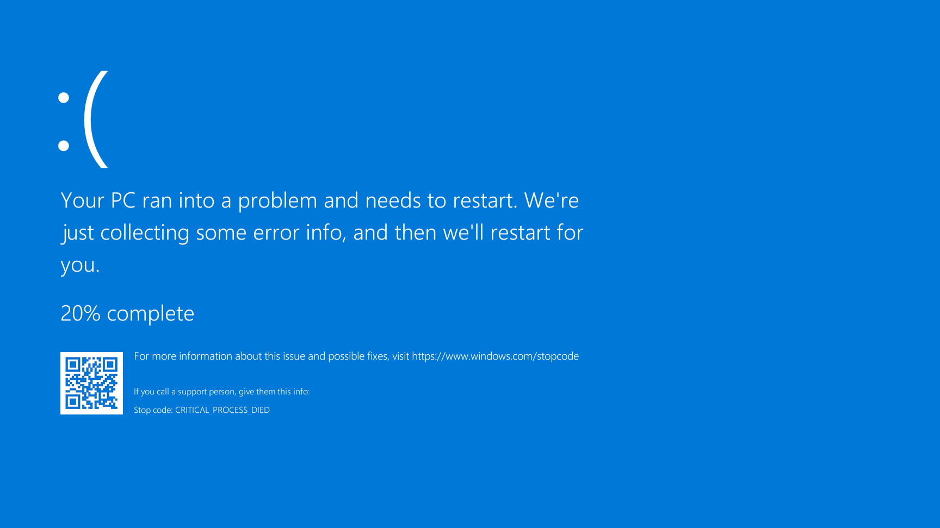Viewport: 940px width, 528px height.
Task: Click the word "complete" in progress text
Action: (150, 313)
